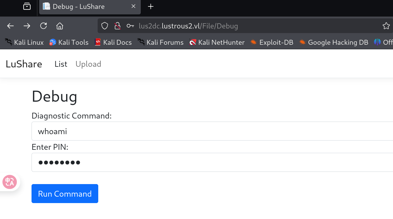Focus the Enter PIN password field
The image size is (393, 219).
click(211, 162)
